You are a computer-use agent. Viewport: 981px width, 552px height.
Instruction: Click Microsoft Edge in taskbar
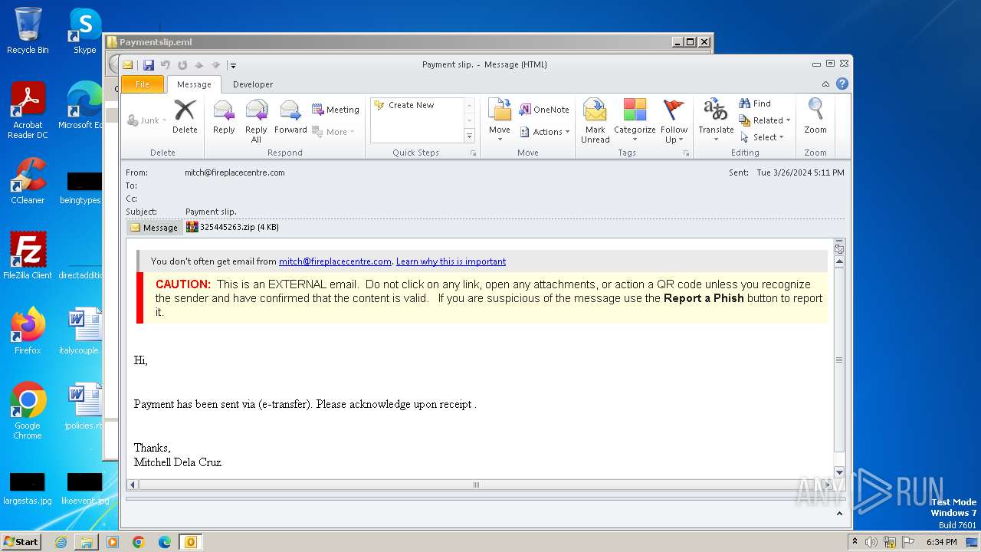(x=164, y=542)
